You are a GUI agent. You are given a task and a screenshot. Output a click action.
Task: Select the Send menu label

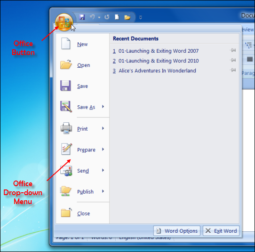83,171
